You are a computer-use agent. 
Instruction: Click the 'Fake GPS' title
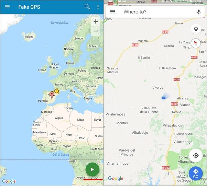pyautogui.click(x=29, y=7)
